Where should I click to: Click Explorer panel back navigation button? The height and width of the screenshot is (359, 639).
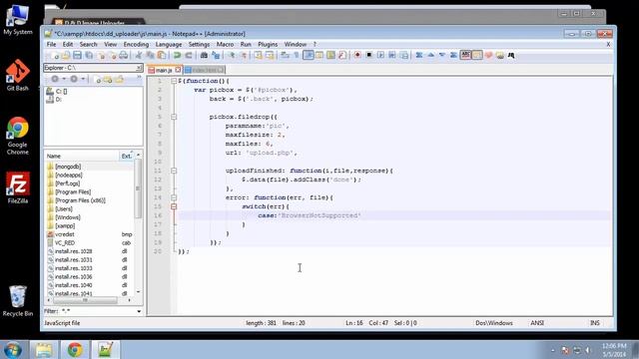(x=55, y=79)
